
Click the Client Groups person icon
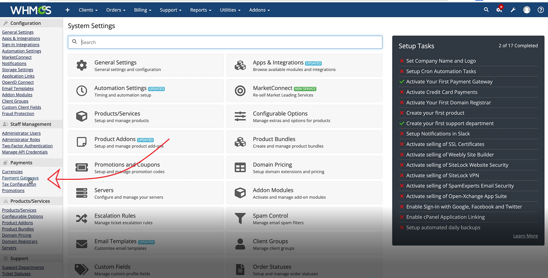(x=240, y=244)
